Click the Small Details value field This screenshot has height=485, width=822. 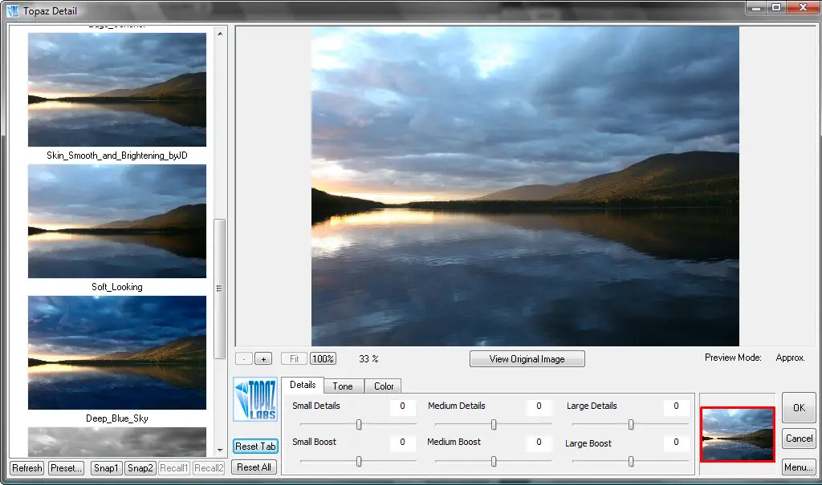403,406
